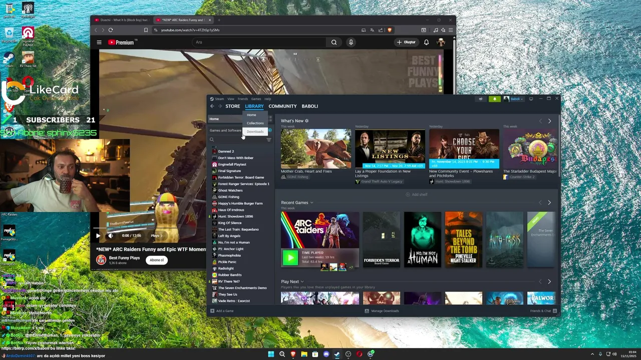Viewport: 641px width, 360px height.
Task: Click YouTube search magnifier button
Action: 334,42
